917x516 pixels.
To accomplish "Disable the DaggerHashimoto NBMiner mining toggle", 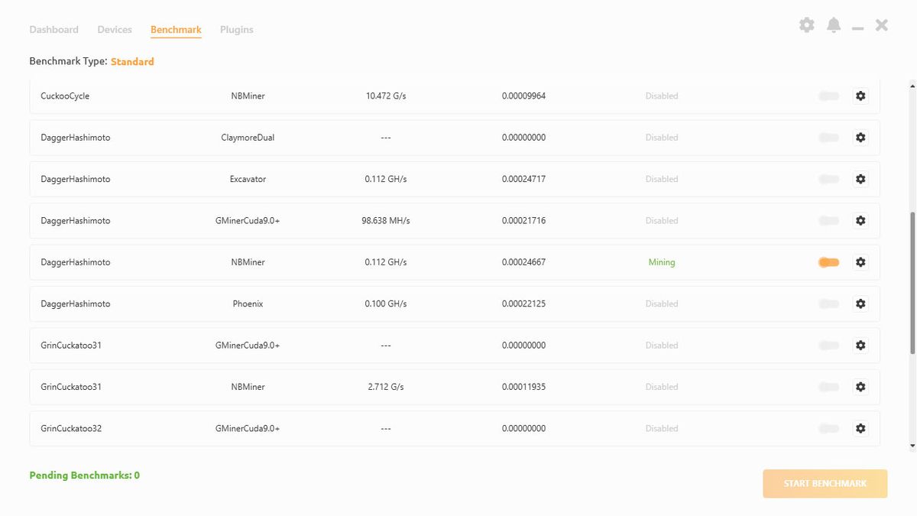I will [x=828, y=262].
